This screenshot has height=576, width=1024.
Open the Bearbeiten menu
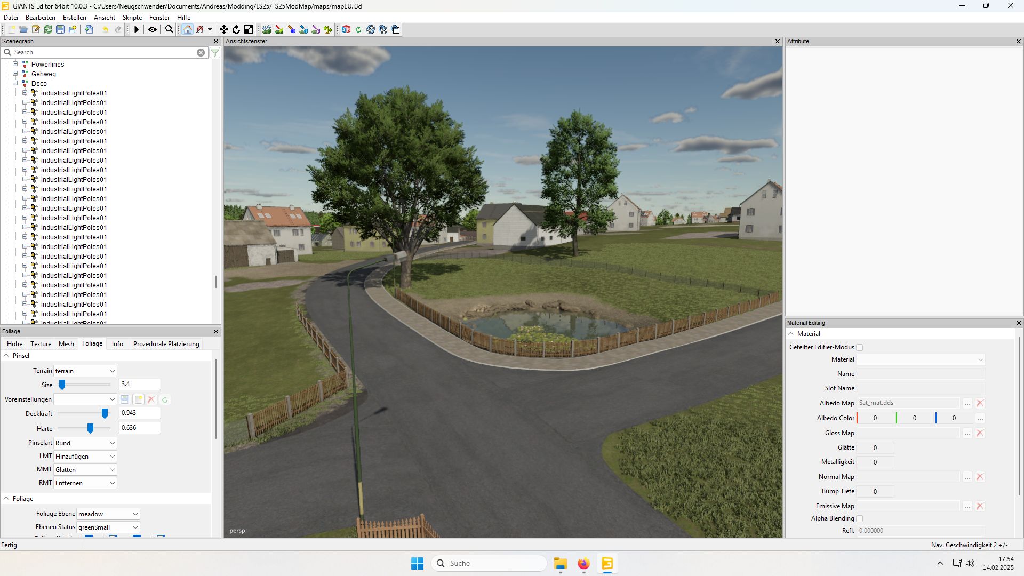[x=41, y=17]
